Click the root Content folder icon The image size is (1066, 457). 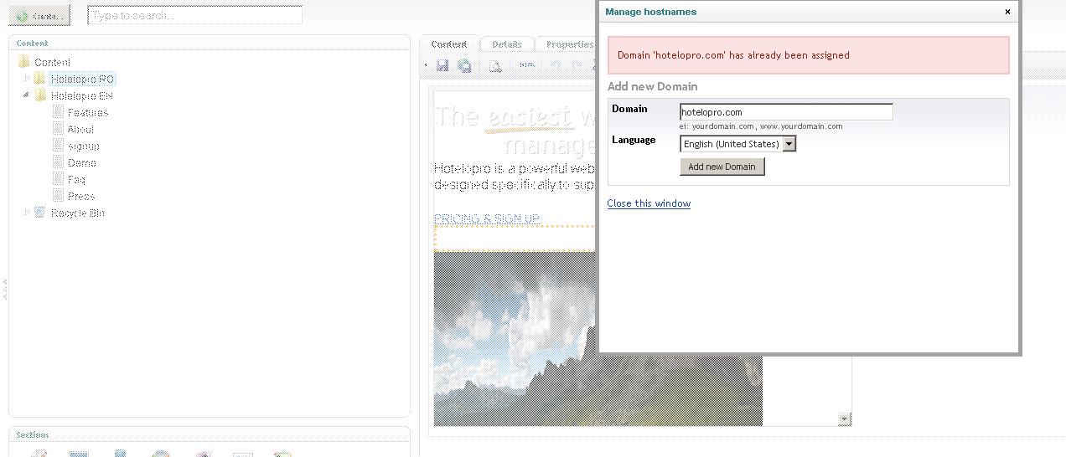click(23, 62)
